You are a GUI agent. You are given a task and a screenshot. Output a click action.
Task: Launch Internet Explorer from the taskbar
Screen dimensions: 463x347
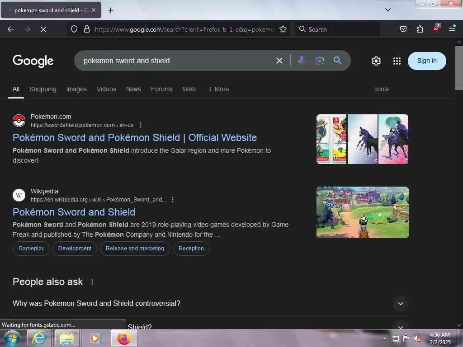coord(39,338)
